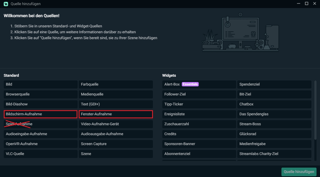Select the Text (GDI+) source
This screenshot has width=320, height=177.
point(116,104)
